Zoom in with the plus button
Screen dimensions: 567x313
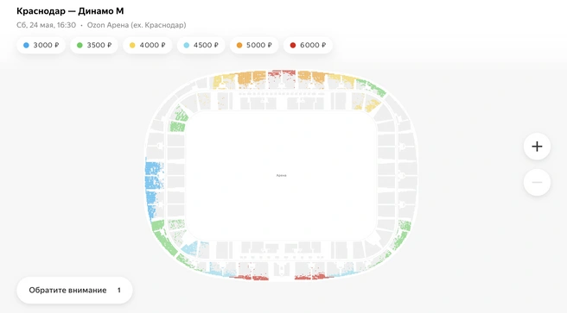(537, 147)
